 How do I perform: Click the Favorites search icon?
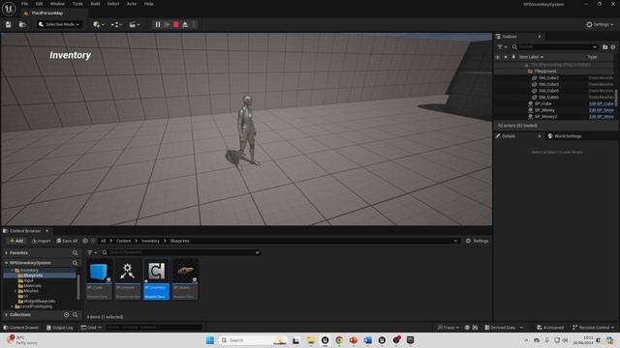76,253
